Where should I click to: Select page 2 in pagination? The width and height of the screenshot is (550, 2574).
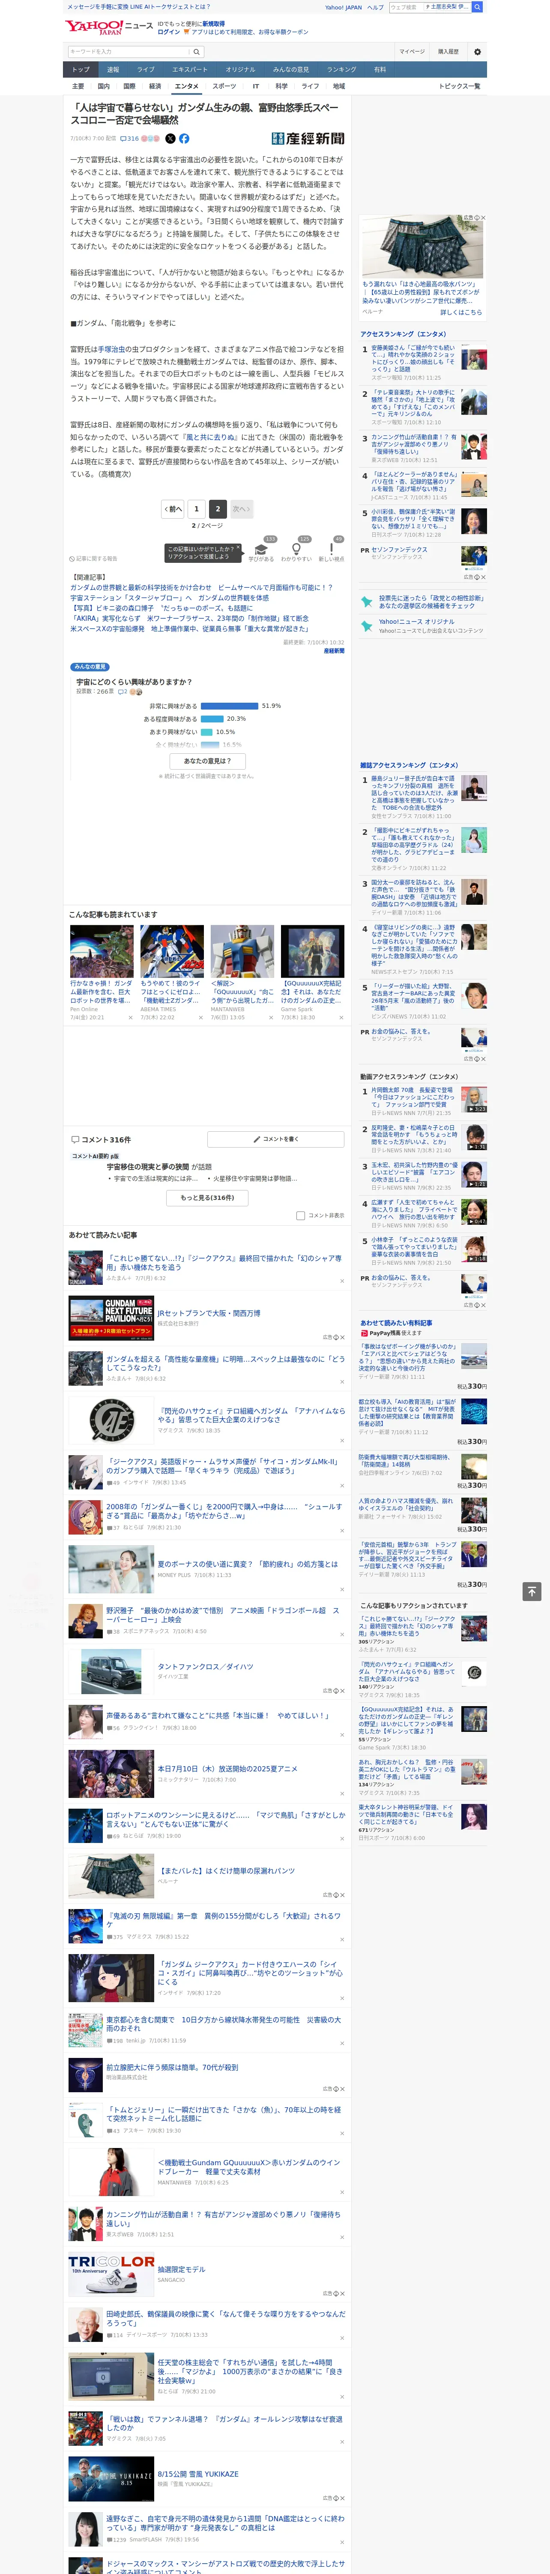point(218,509)
